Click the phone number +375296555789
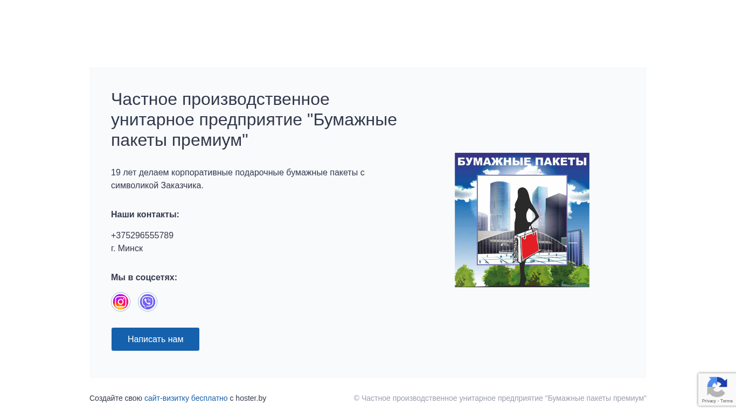 point(142,236)
